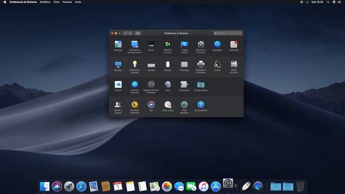Open Time Machine preferences
The width and height of the screenshot is (345, 194).
[184, 107]
